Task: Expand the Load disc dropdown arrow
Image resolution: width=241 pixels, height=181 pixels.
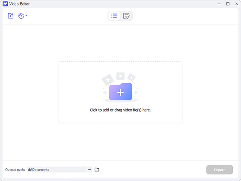Action: (x=26, y=16)
